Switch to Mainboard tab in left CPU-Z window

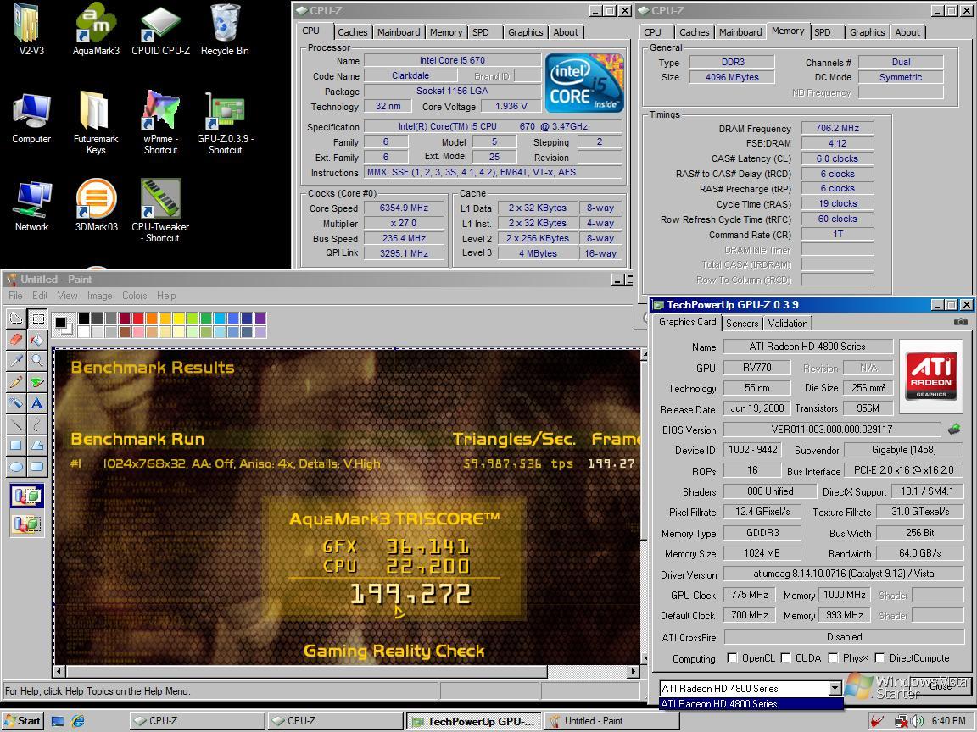(398, 32)
